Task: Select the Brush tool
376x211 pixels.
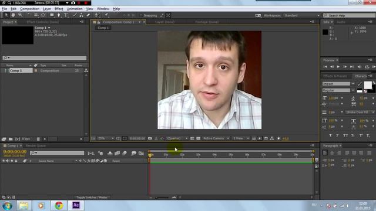Action: [75, 15]
